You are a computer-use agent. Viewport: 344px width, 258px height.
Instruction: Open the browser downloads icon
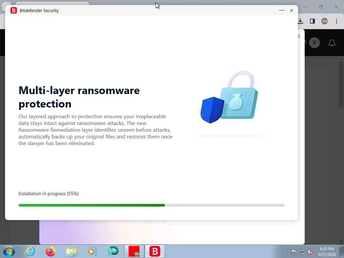click(300, 21)
